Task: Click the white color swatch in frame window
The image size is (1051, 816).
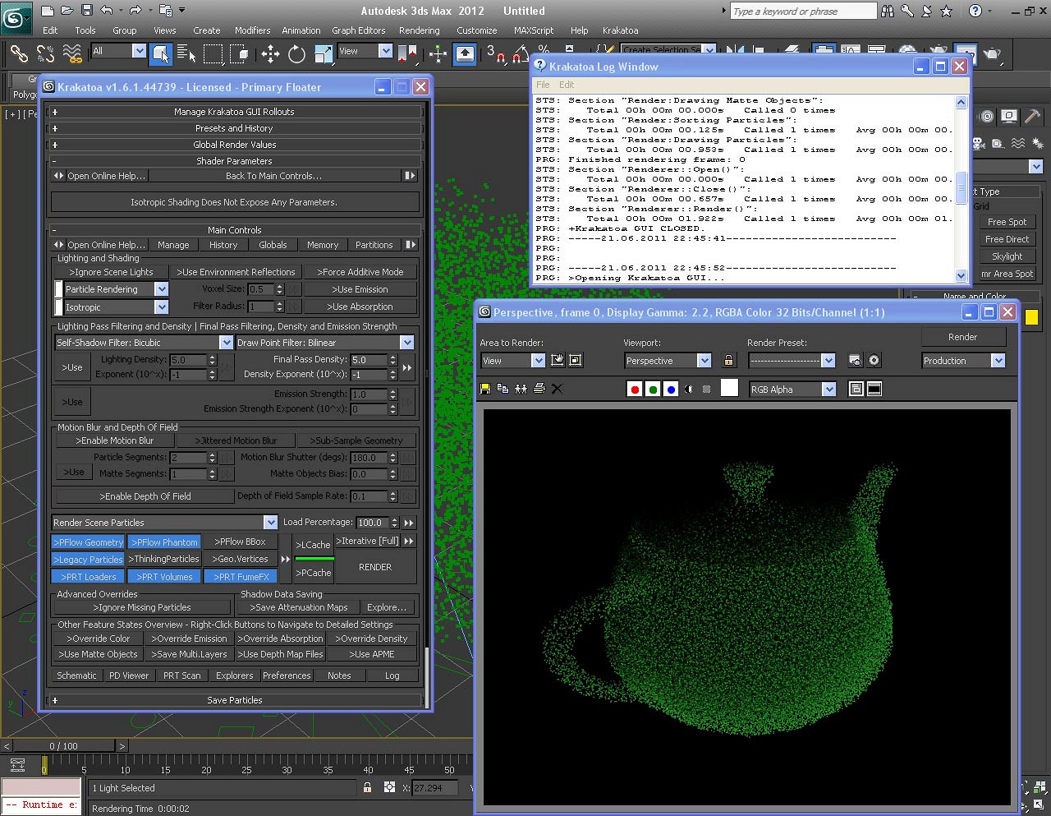Action: [x=729, y=389]
